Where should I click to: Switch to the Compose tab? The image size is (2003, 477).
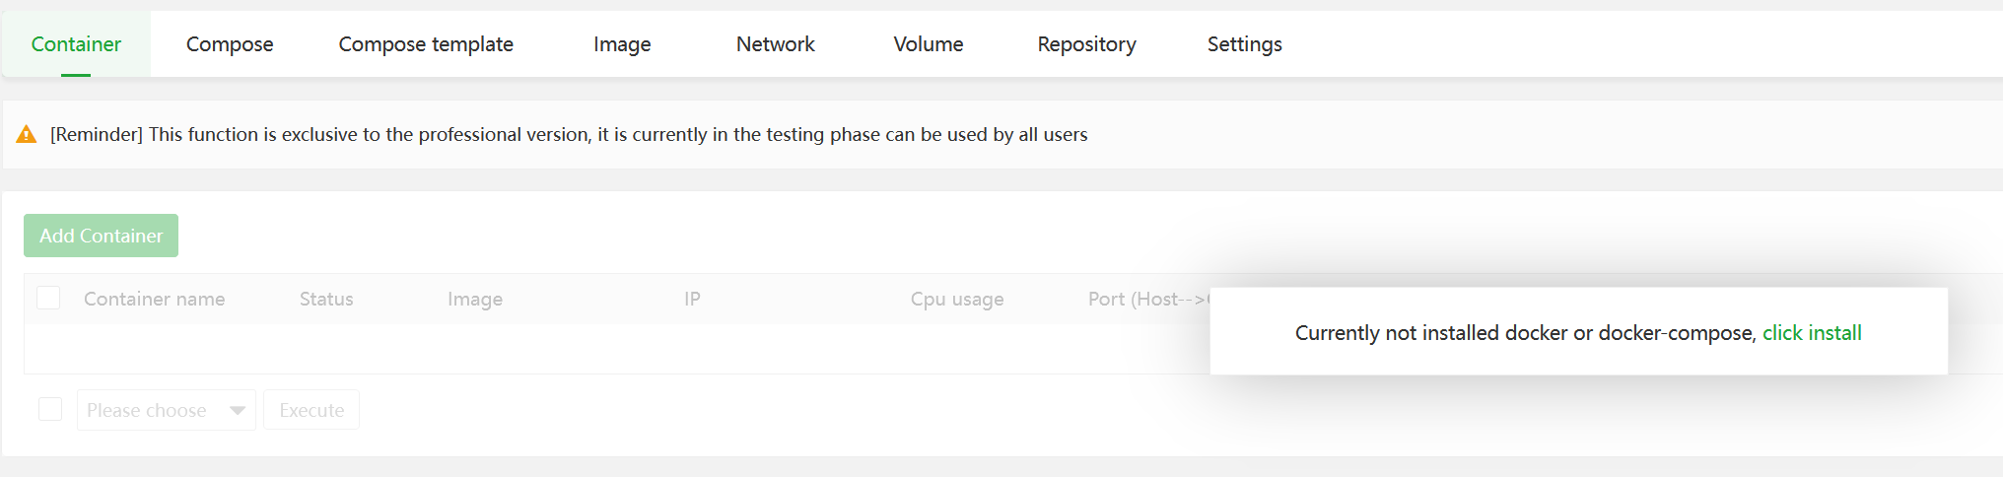point(230,44)
